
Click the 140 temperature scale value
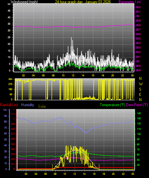(139, 113)
